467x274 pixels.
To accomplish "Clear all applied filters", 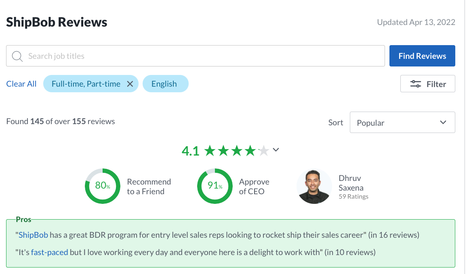I will (x=21, y=84).
